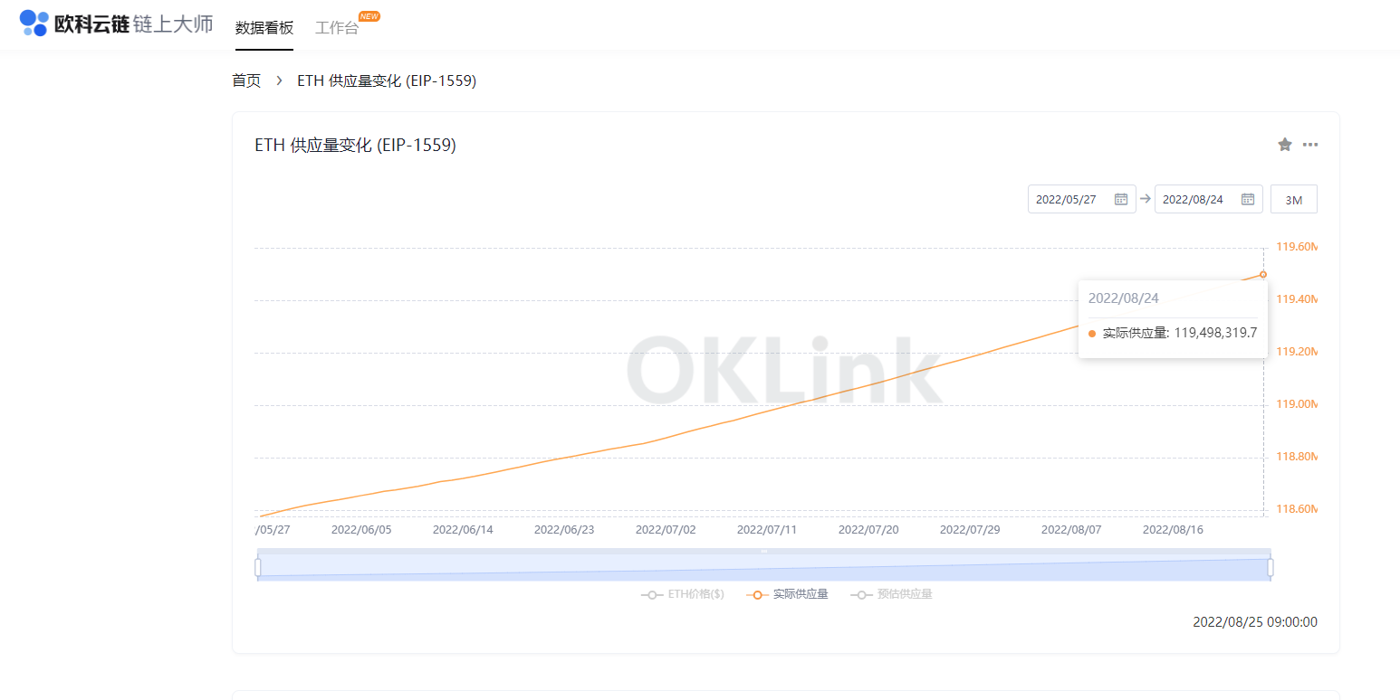Click left handle of range slider
This screenshot has width=1400, height=700.
(258, 567)
